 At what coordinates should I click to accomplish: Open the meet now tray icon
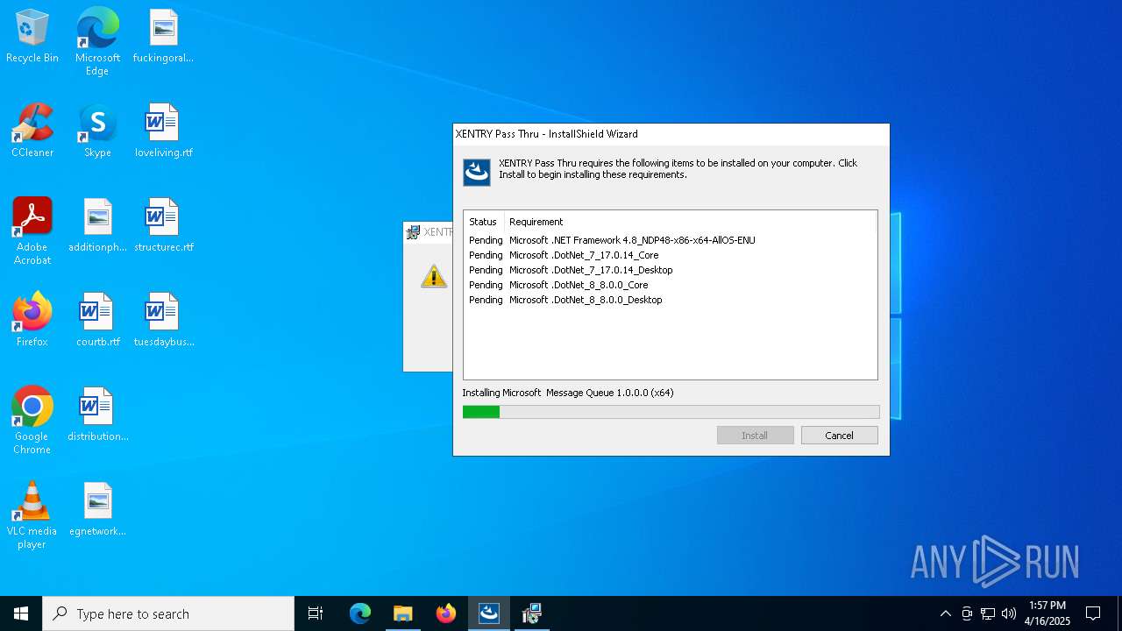tap(967, 613)
